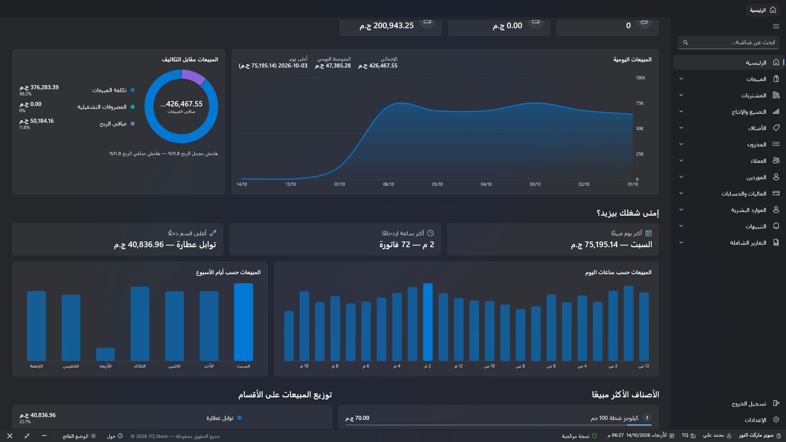Screen dimensions: 786x442
Task: Toggle the hamburger menu to collapse sidebar
Action: click(776, 26)
